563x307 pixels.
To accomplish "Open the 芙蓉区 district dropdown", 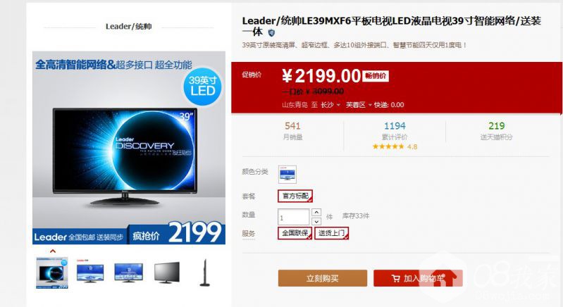I will click(x=359, y=105).
